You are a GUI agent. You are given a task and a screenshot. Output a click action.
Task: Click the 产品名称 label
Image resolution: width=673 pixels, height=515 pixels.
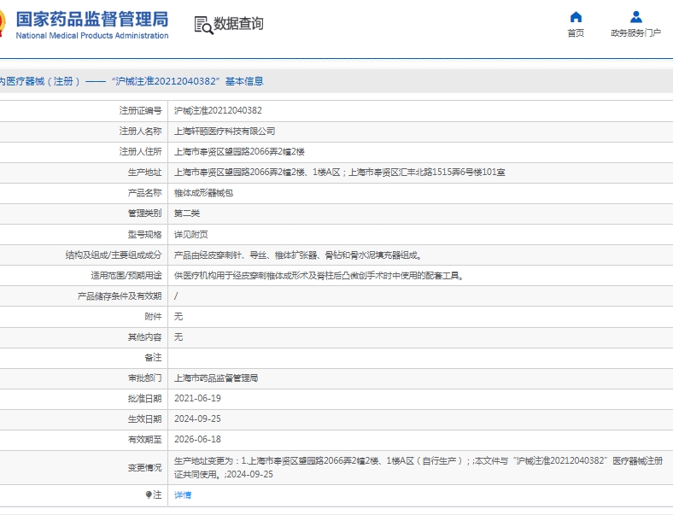click(x=144, y=193)
